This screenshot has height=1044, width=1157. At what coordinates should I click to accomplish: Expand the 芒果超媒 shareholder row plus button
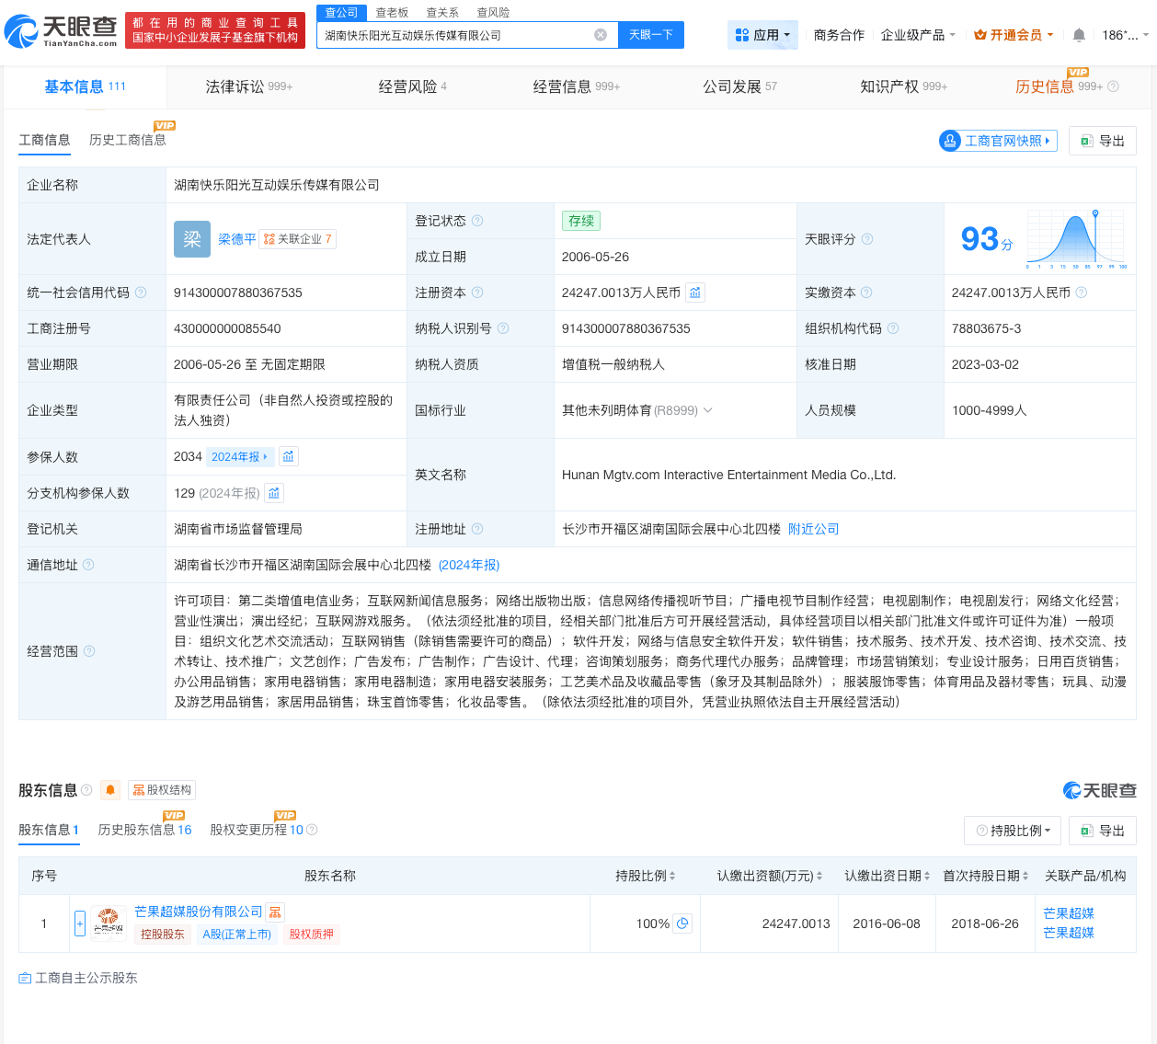point(80,923)
